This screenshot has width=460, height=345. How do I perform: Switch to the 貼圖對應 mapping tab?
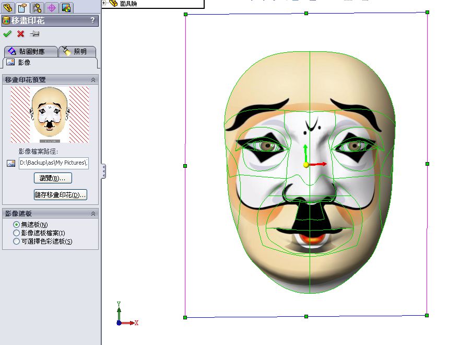(x=30, y=51)
